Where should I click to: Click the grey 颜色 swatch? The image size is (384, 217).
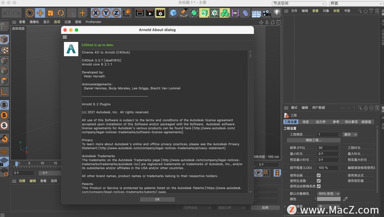(x=329, y=199)
